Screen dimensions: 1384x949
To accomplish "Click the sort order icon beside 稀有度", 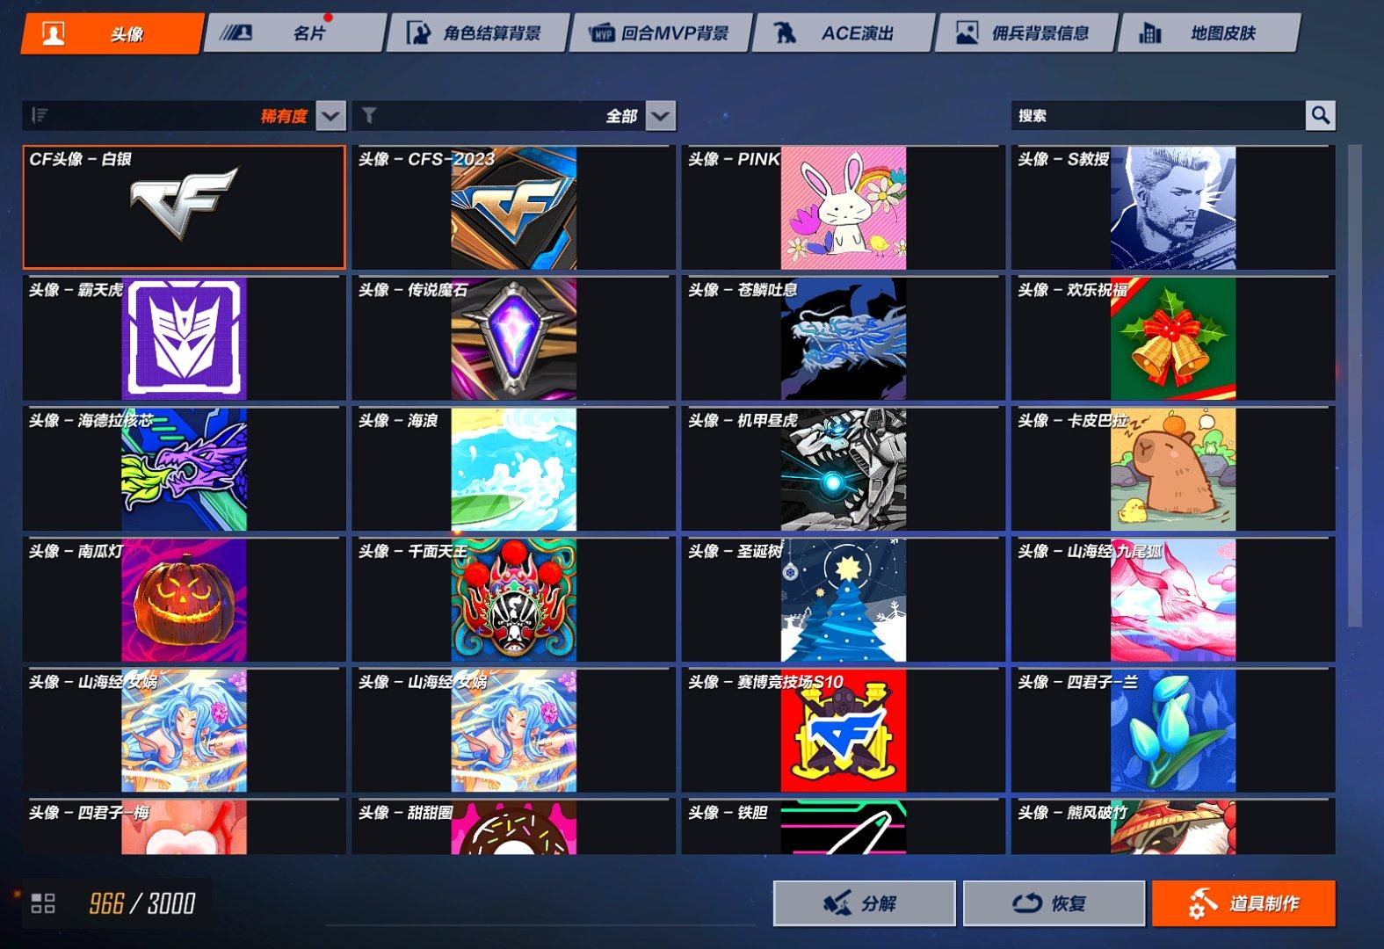I will tap(40, 115).
